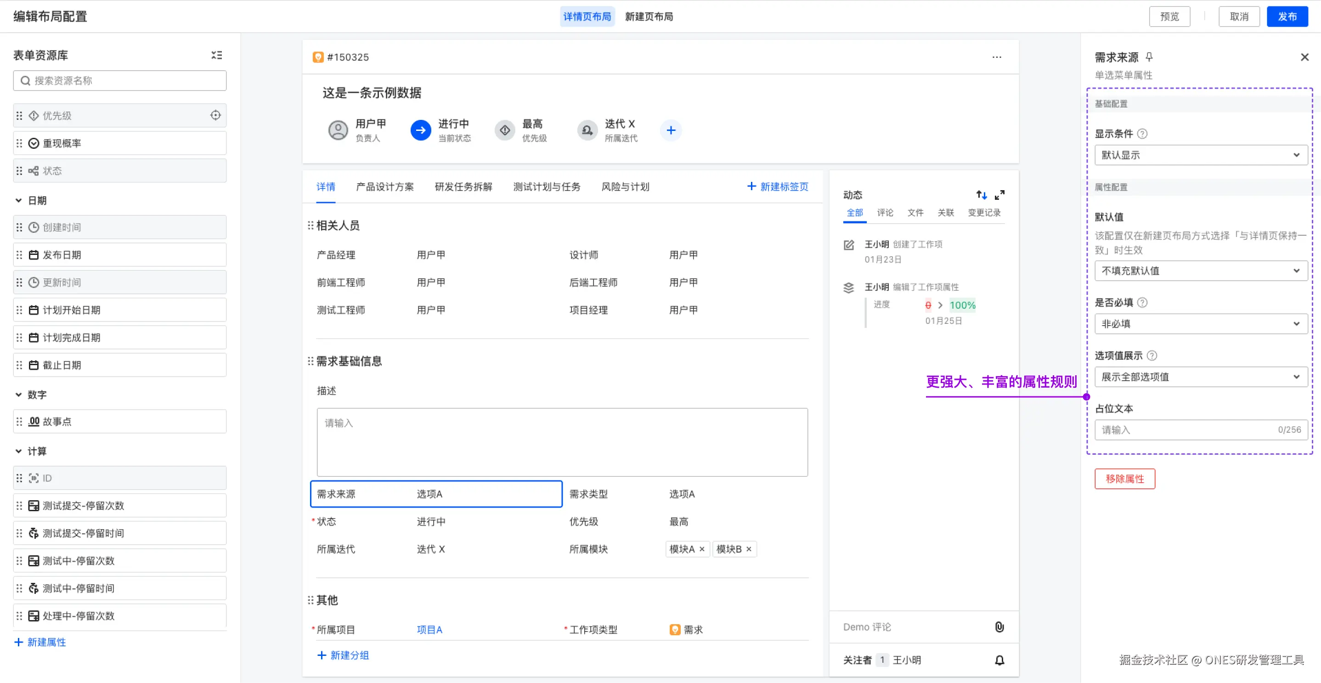Image resolution: width=1321 pixels, height=683 pixels.
Task: Click the bell icon next to 关注者
Action: tap(999, 660)
